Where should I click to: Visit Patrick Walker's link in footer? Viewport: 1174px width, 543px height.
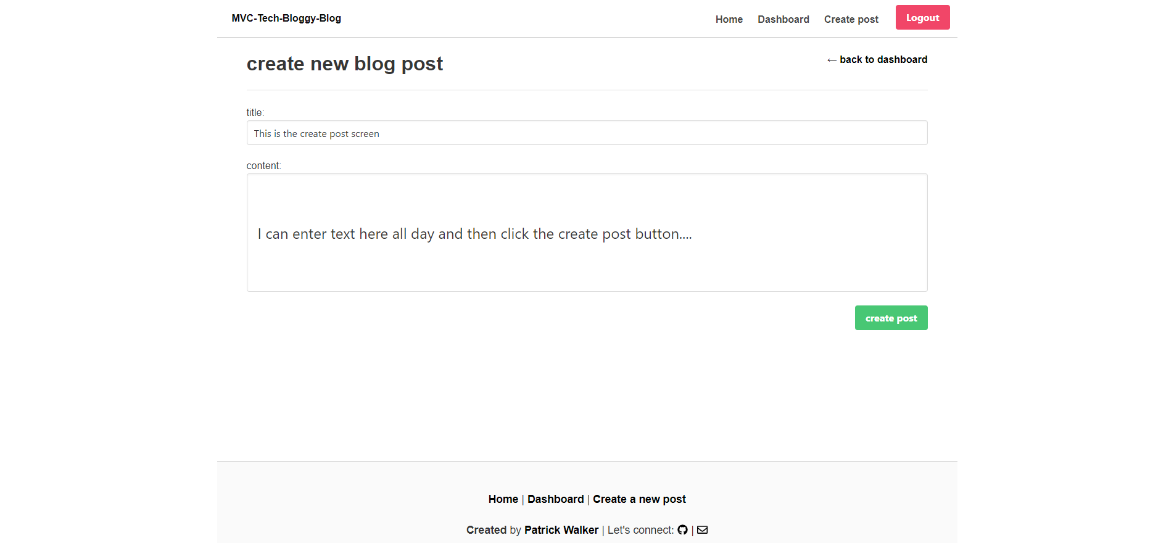[561, 530]
